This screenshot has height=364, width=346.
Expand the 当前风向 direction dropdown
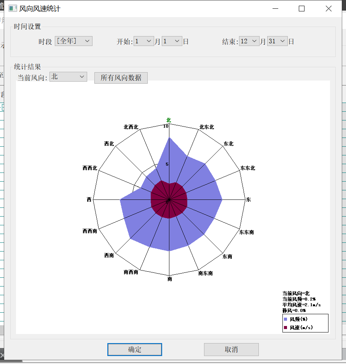tap(69, 77)
